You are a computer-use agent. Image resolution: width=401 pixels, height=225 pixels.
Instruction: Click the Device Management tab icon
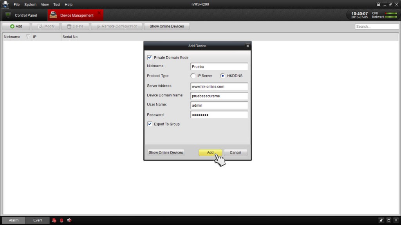click(x=53, y=15)
